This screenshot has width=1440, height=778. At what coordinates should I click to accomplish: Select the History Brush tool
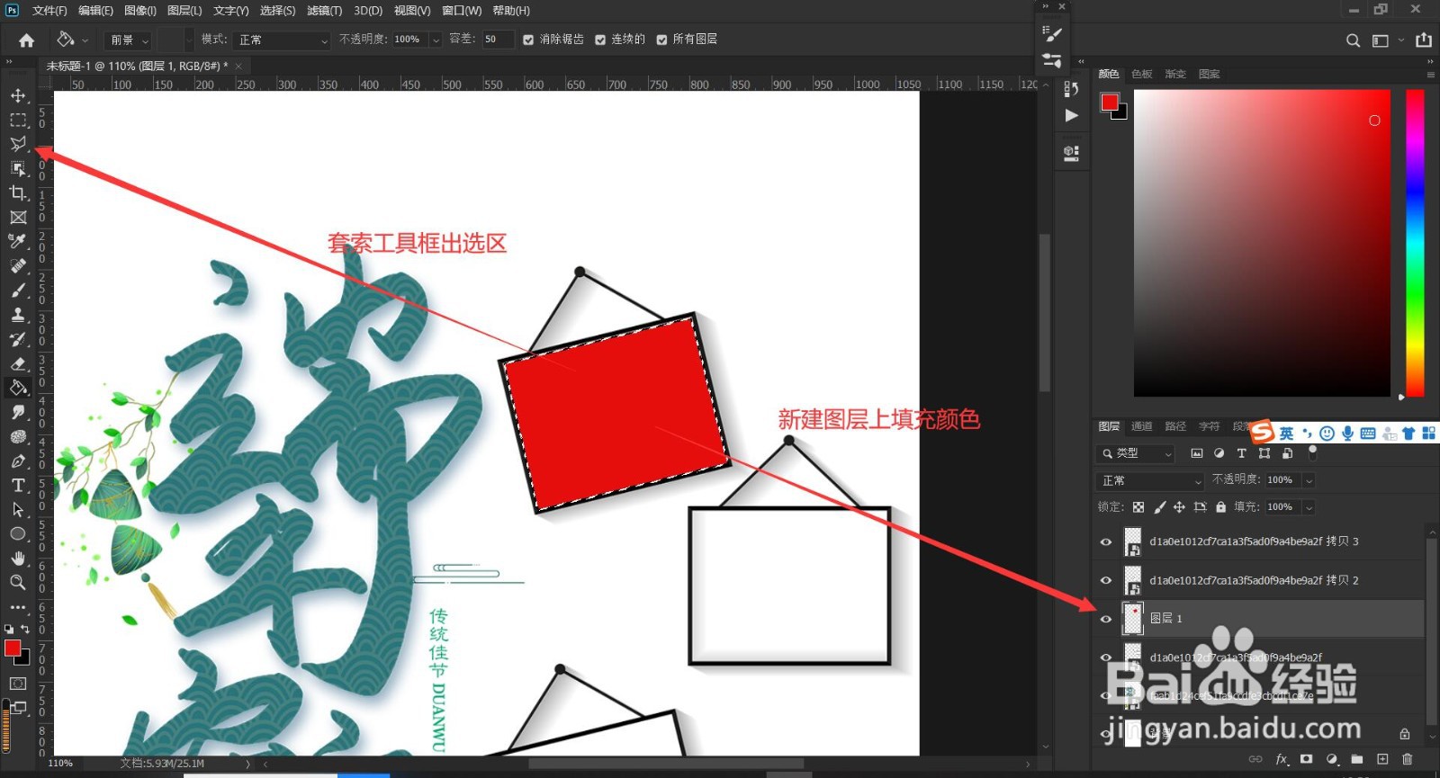click(x=18, y=339)
